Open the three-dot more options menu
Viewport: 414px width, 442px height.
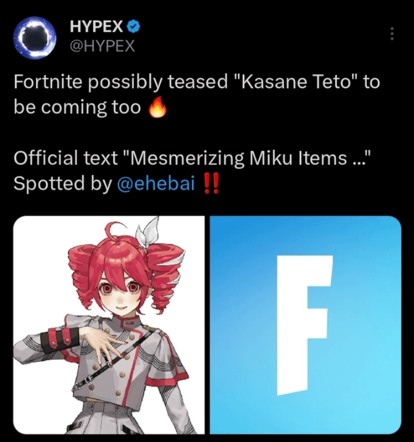coord(392,34)
